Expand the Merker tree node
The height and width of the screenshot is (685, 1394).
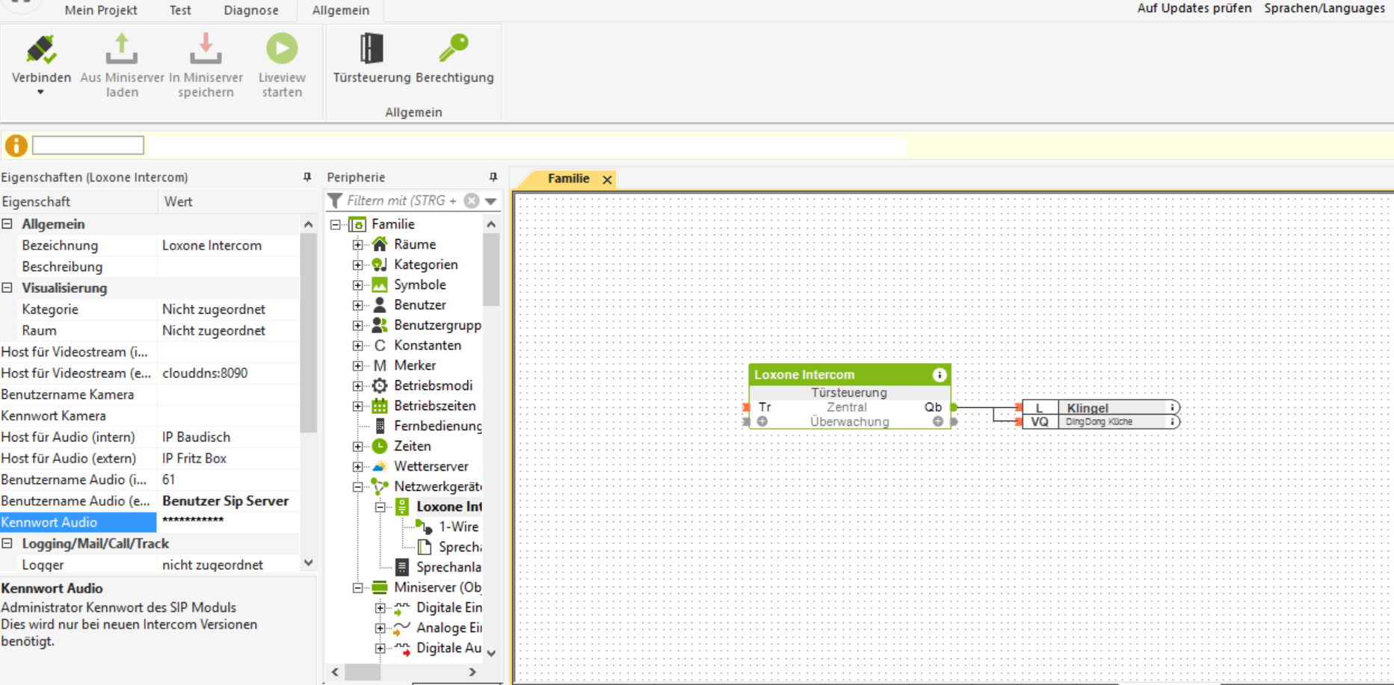point(358,365)
